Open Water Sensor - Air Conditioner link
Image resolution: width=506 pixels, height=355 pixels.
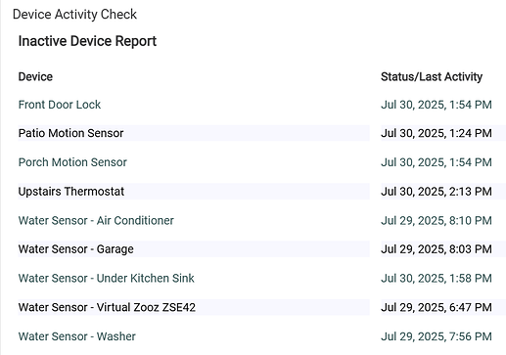[96, 221]
